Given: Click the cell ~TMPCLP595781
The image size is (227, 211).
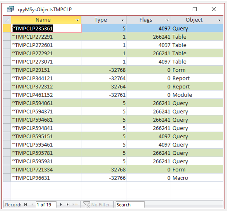Looking at the screenshot, I should (46, 153).
